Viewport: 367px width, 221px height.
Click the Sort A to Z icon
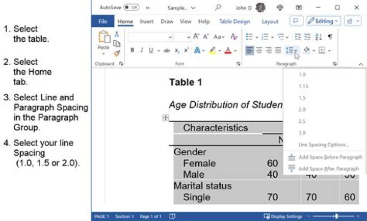[319, 37]
